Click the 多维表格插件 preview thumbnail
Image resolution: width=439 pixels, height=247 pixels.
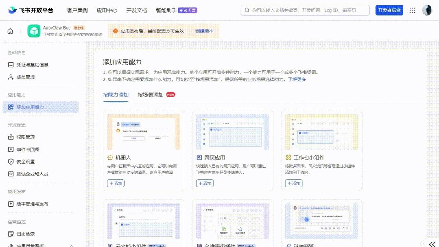click(x=233, y=221)
